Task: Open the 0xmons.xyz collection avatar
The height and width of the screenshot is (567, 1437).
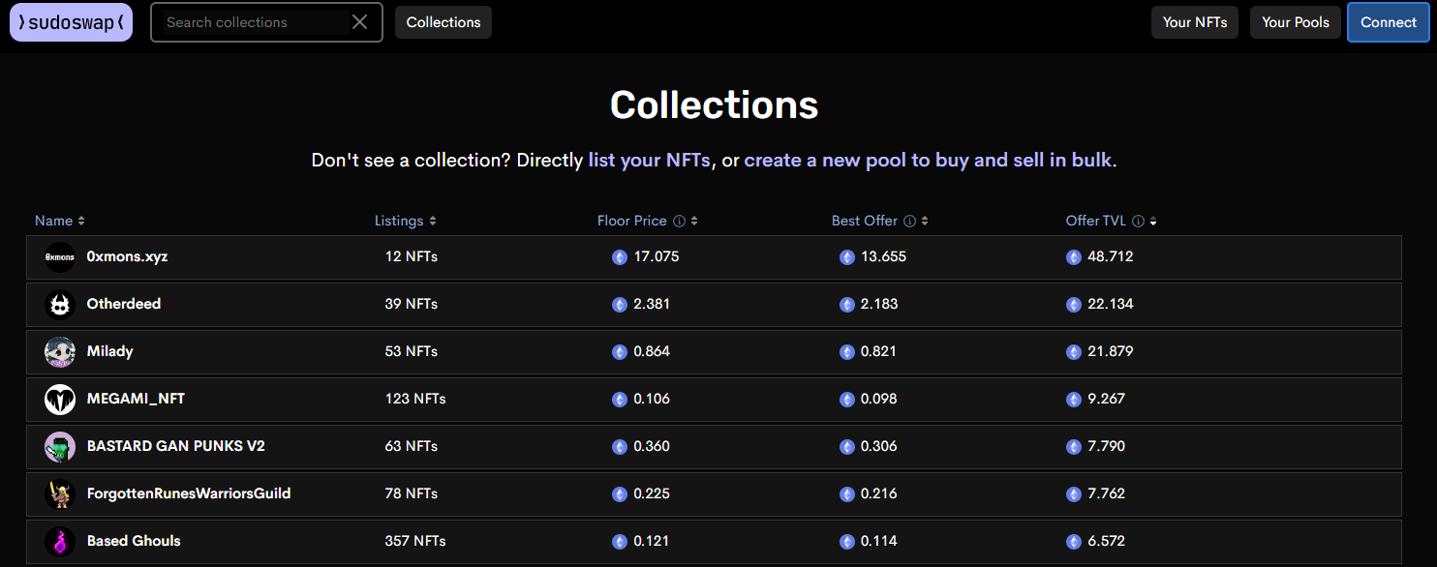Action: point(60,257)
